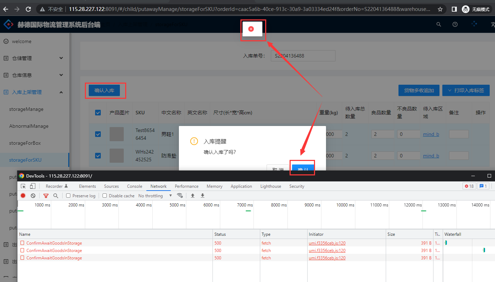This screenshot has height=282, width=495.
Task: Click the DevTools inspect element picker icon
Action: (x=23, y=186)
